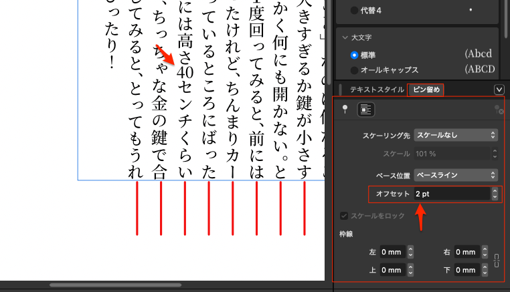Click the オフセット stepper arrows
Screen dimensions: 510x292
(494, 194)
